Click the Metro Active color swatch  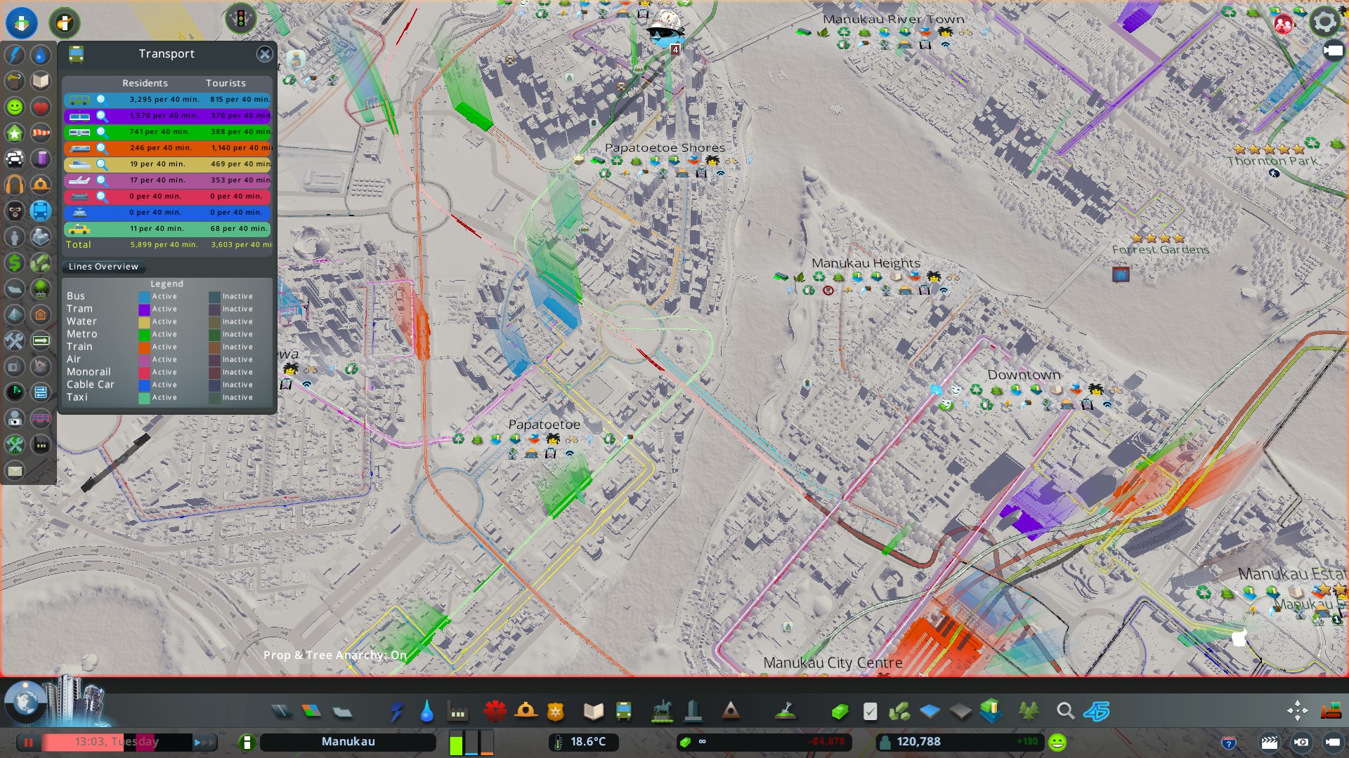pyautogui.click(x=144, y=335)
